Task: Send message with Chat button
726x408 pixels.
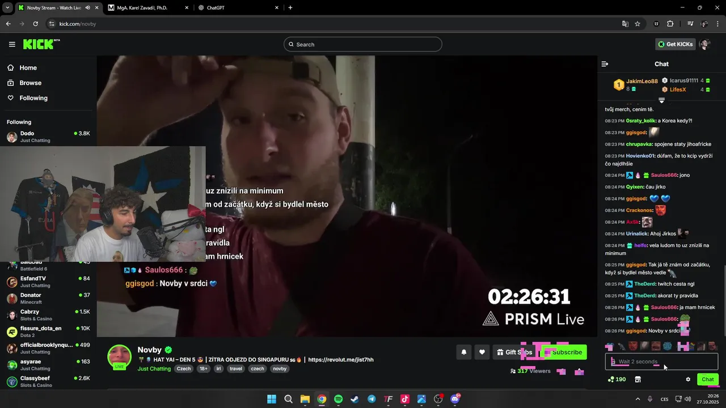Action: [x=708, y=379]
